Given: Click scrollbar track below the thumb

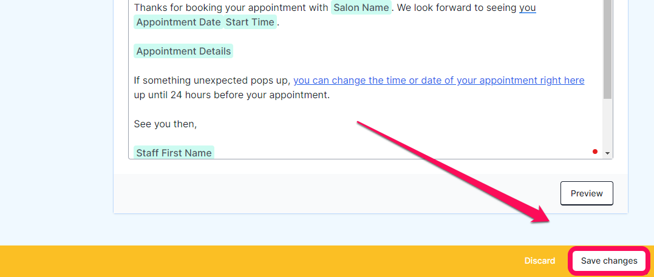Looking at the screenshot, I should coord(608,124).
